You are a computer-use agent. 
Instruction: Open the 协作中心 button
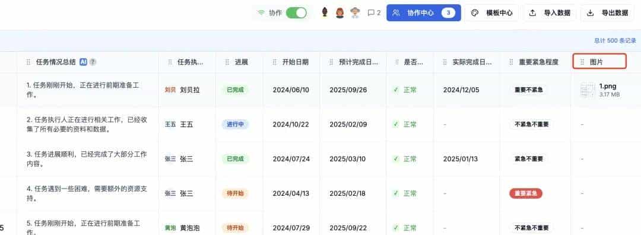[424, 12]
